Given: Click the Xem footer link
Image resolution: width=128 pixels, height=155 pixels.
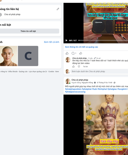Looking at the screenshot, I should tap(57, 72).
